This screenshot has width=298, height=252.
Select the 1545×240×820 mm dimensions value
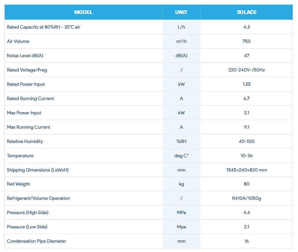[246, 170]
